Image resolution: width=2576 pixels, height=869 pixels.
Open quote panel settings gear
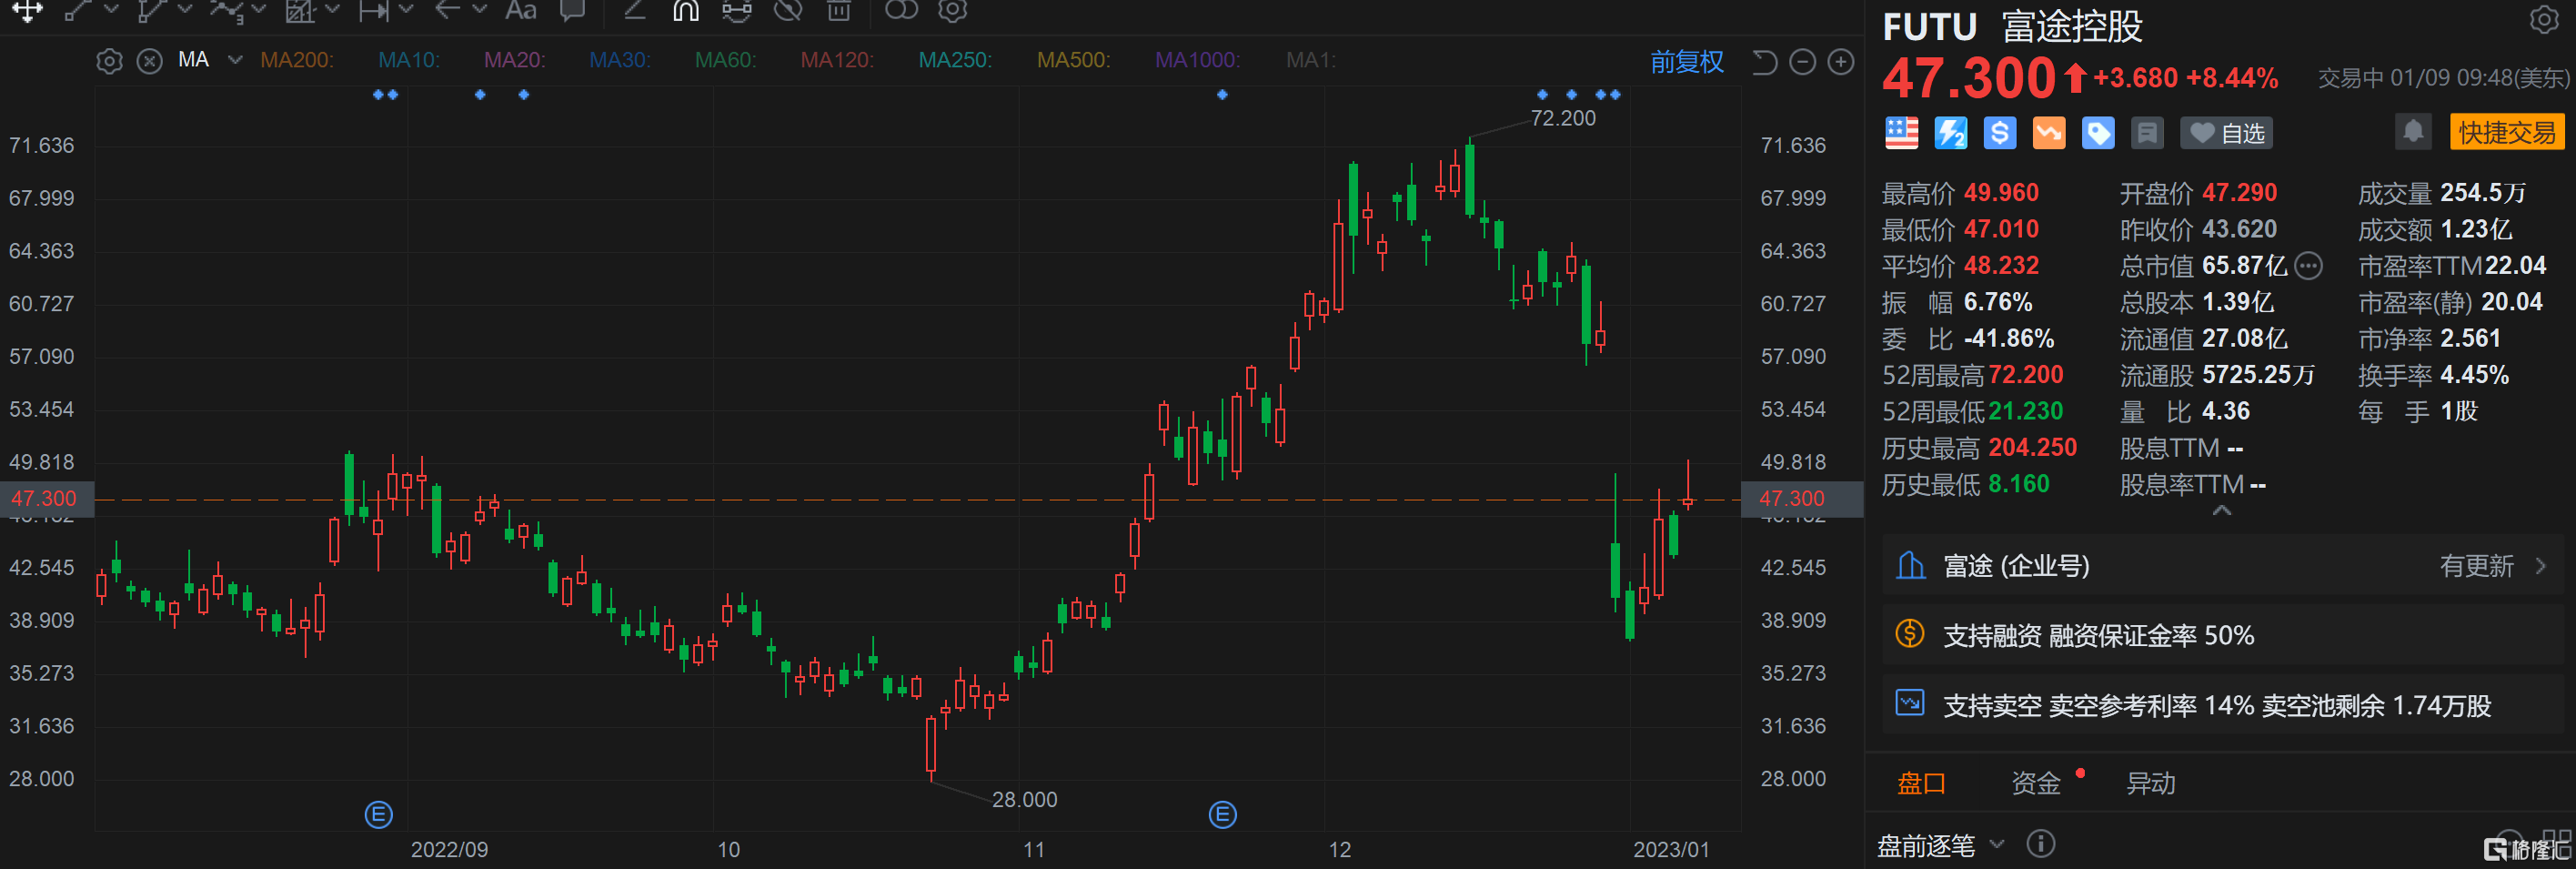point(2544,19)
